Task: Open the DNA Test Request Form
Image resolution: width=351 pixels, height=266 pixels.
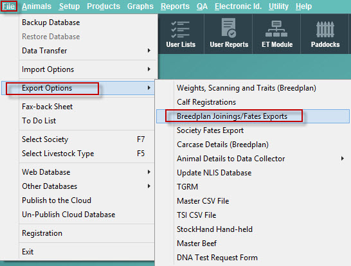Action: 217,258
